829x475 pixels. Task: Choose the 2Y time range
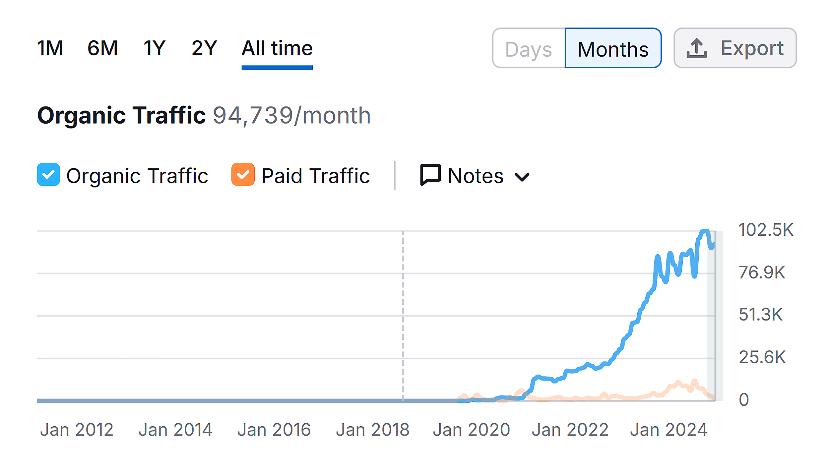click(204, 48)
